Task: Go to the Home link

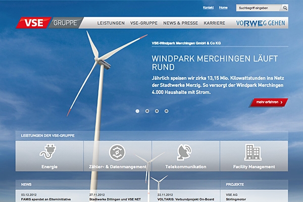Action: click(x=224, y=8)
